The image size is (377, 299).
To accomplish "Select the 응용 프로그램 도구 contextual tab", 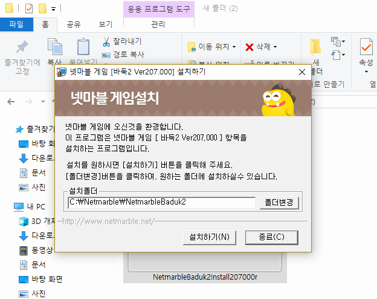I will point(159,9).
